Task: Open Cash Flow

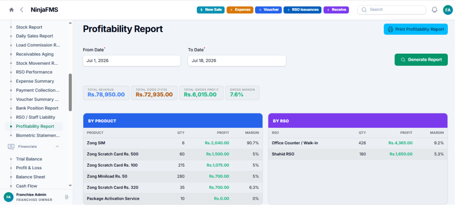Action: coord(26,186)
